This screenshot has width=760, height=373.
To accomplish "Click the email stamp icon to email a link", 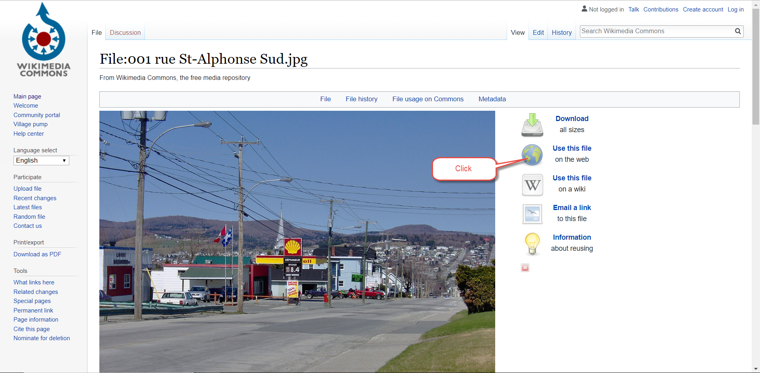I will coord(532,214).
